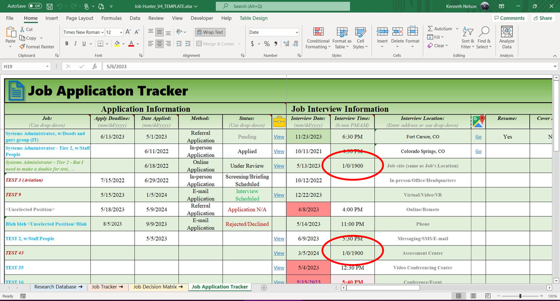Apply percent style format
The height and width of the screenshot is (301, 560).
267,44
